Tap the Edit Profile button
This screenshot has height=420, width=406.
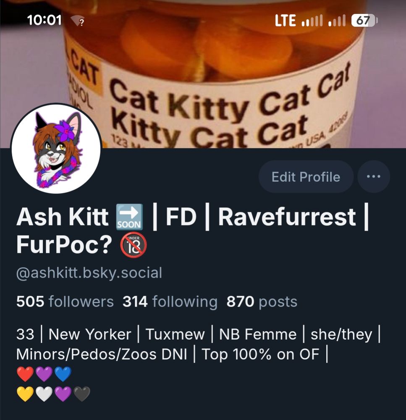[x=306, y=177]
